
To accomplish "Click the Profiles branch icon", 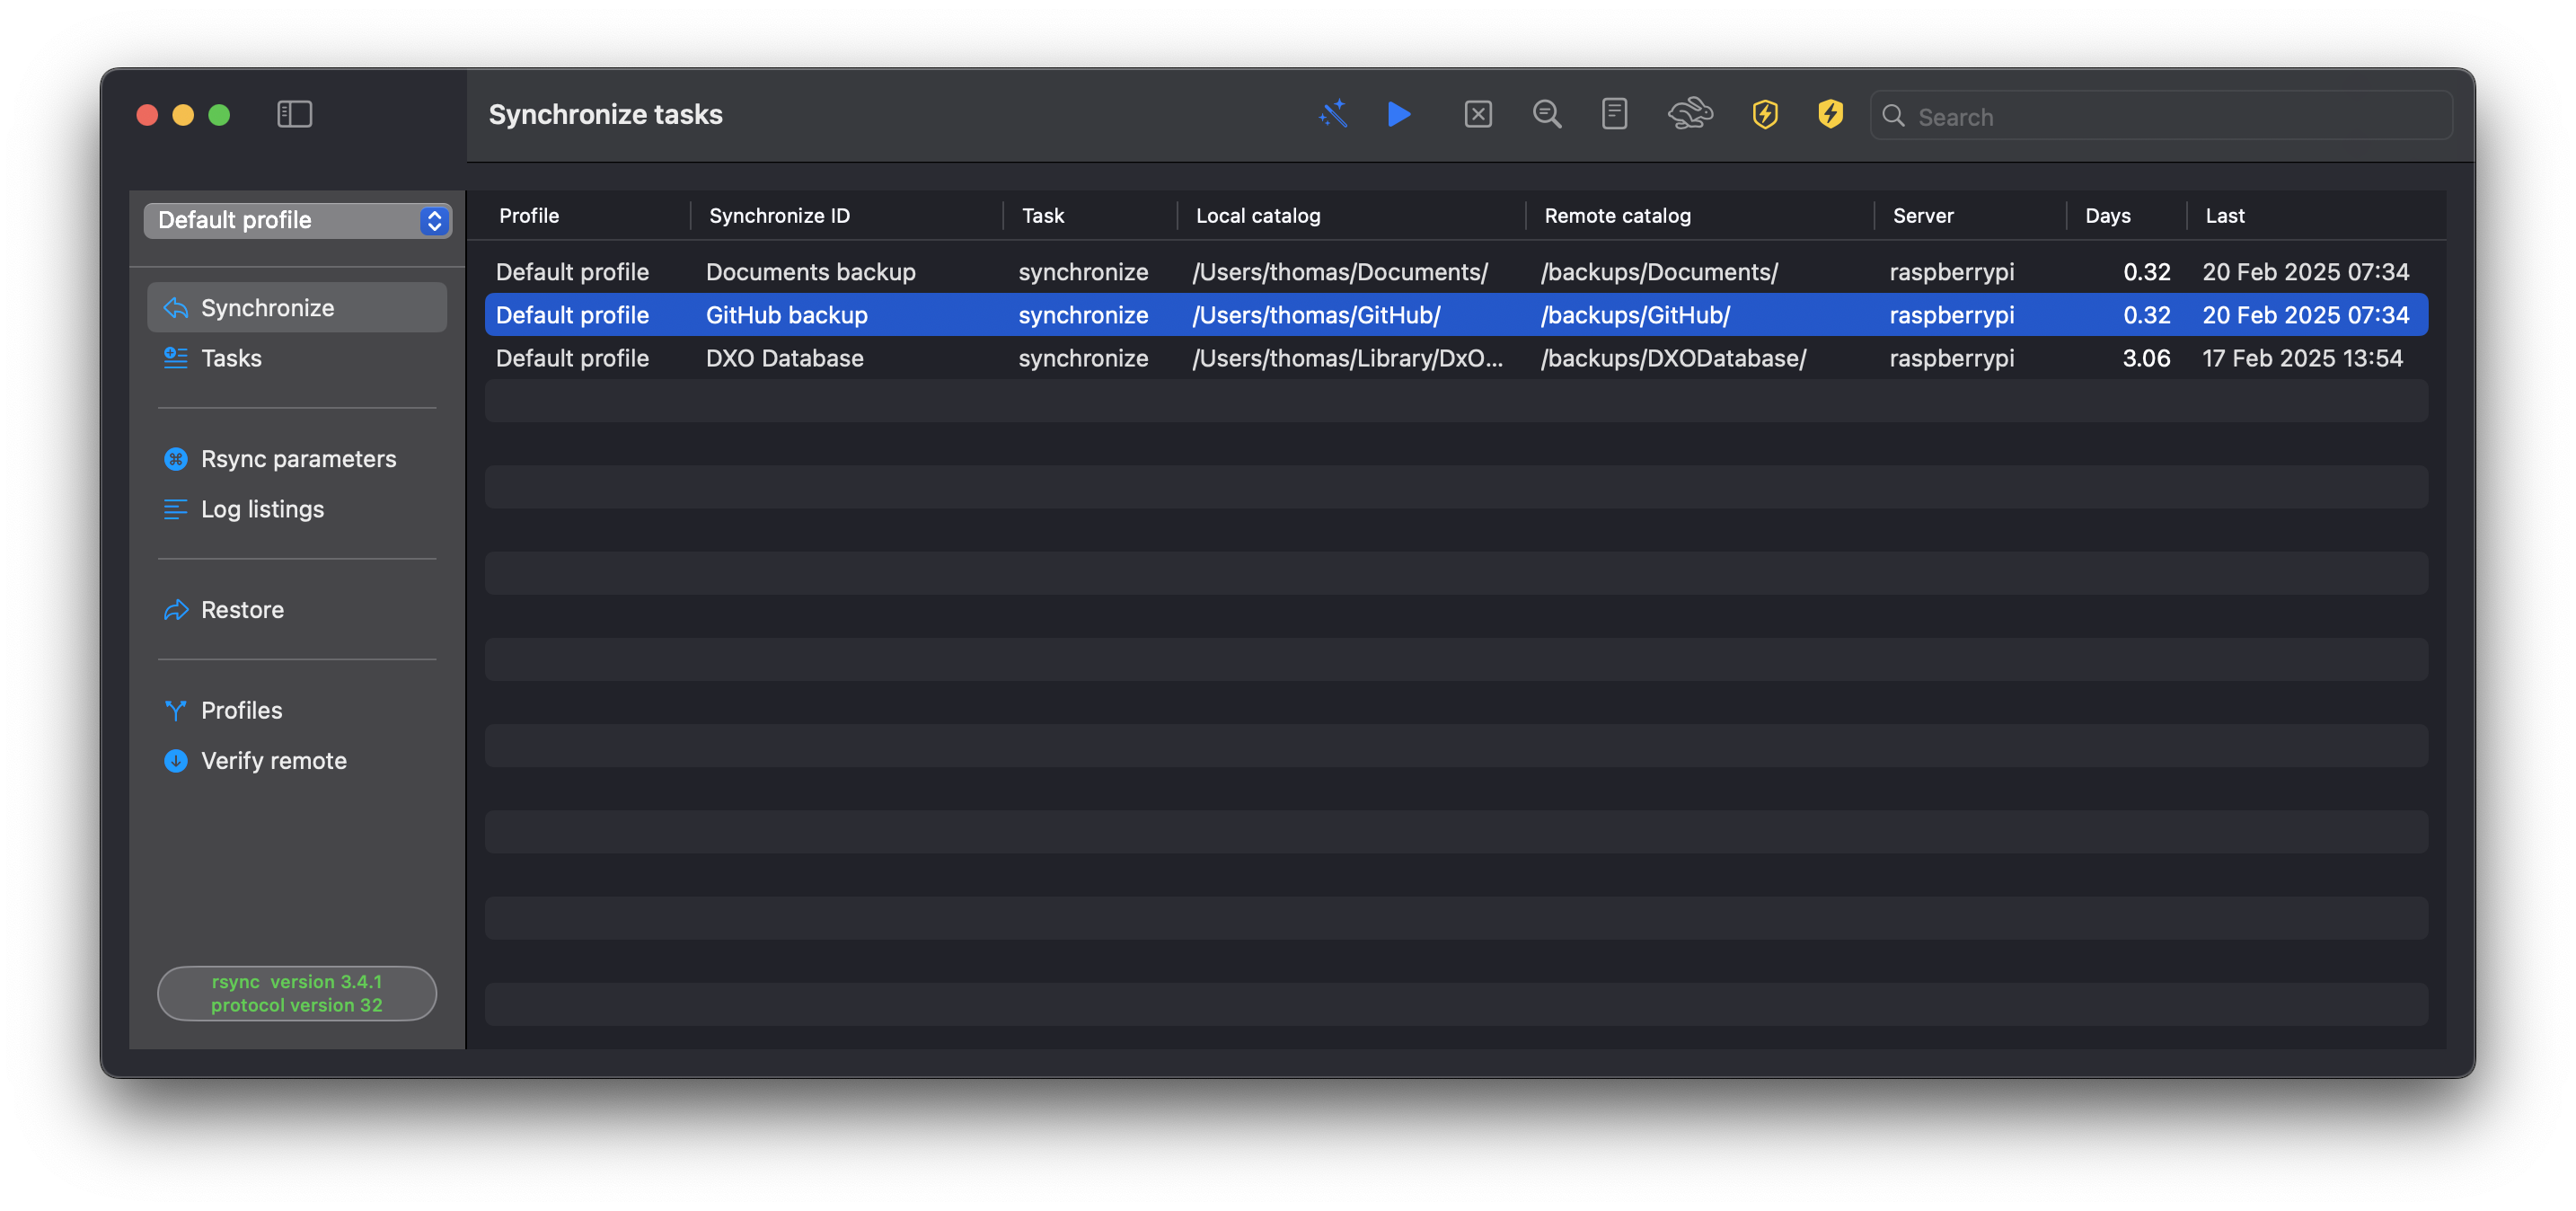I will coord(176,710).
